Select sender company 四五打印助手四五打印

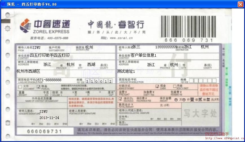click(50, 55)
